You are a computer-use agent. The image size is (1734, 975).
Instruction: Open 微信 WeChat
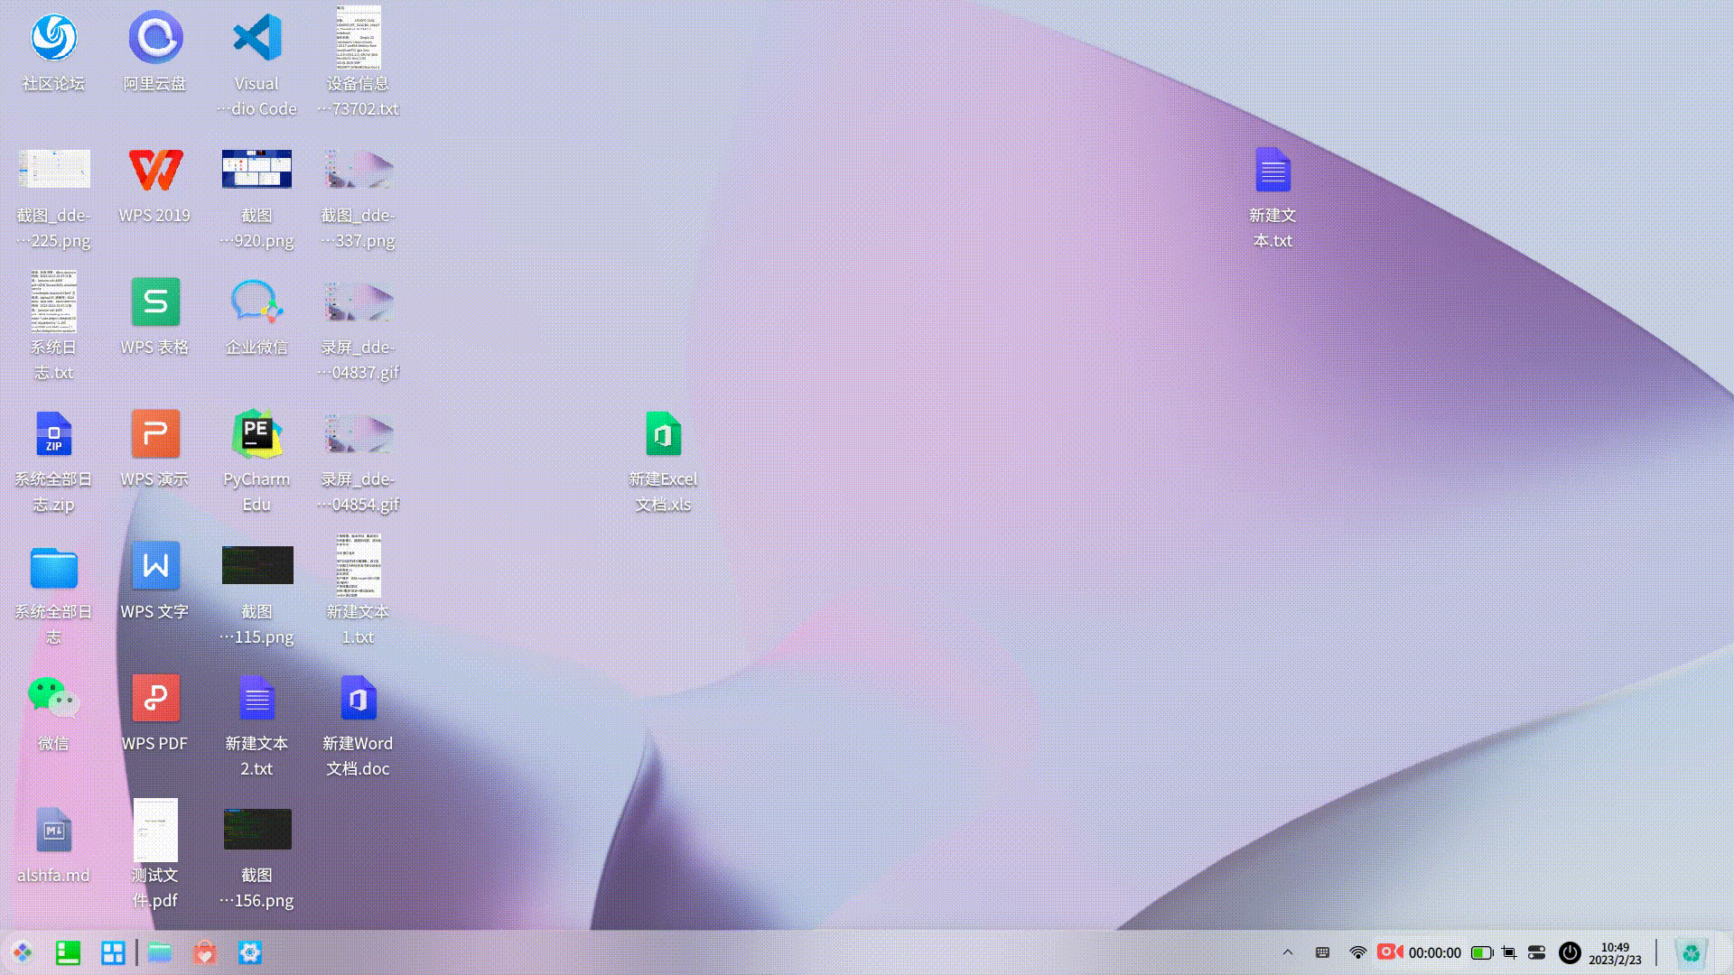52,700
